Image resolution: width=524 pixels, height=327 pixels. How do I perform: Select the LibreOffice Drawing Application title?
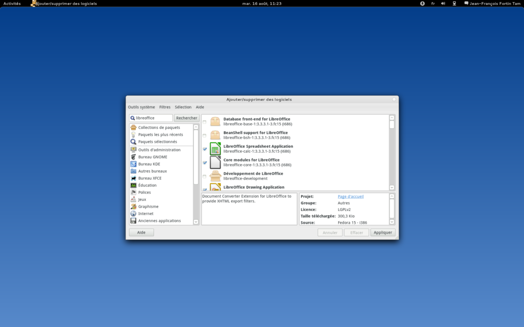click(254, 187)
